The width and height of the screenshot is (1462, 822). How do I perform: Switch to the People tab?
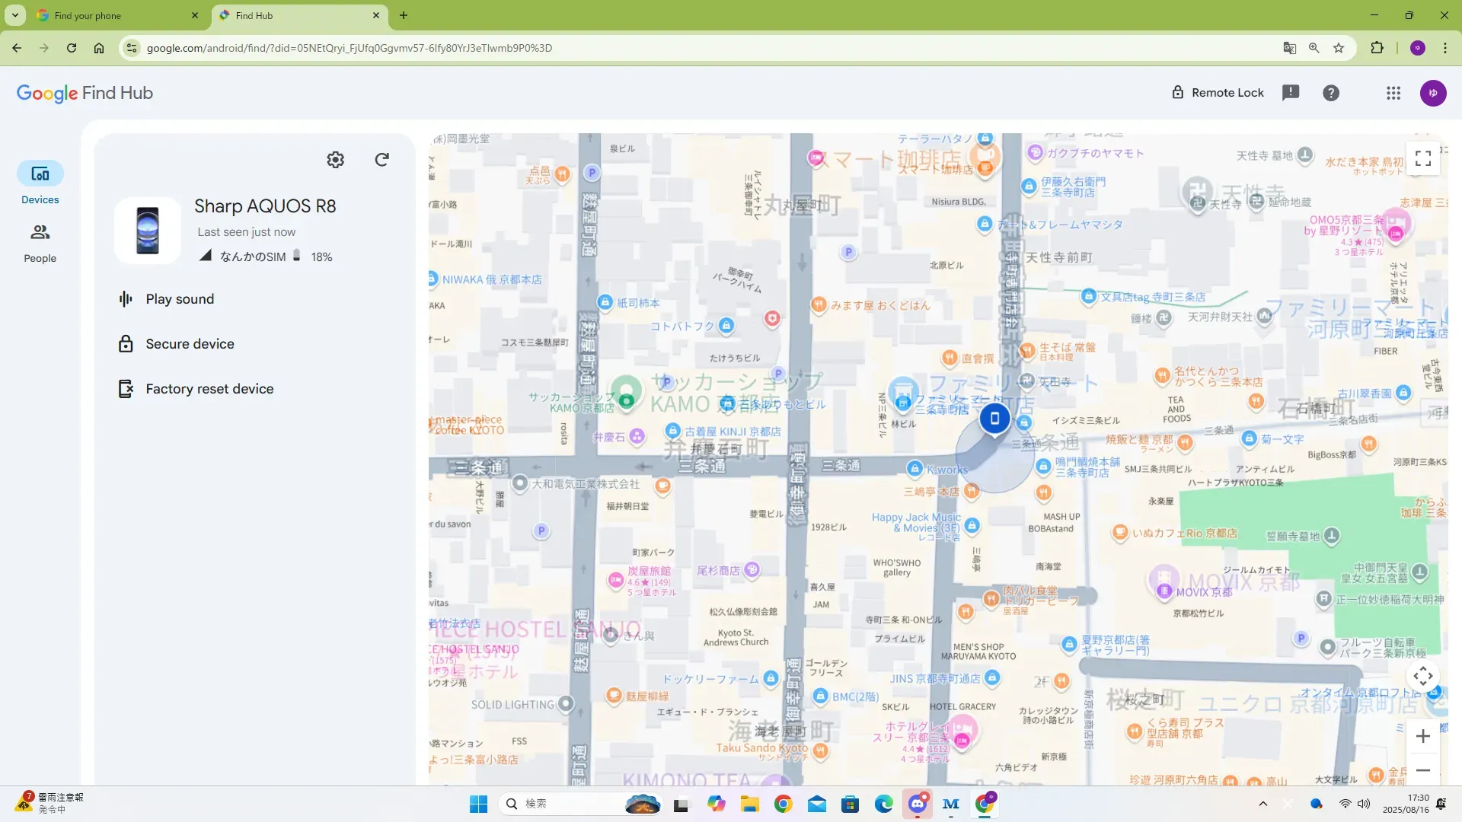[x=40, y=242]
